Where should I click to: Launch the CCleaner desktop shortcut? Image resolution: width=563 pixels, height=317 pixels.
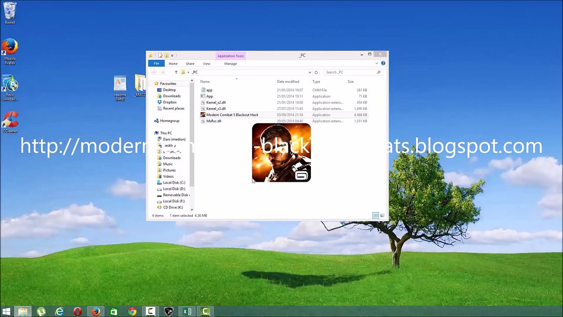click(10, 122)
